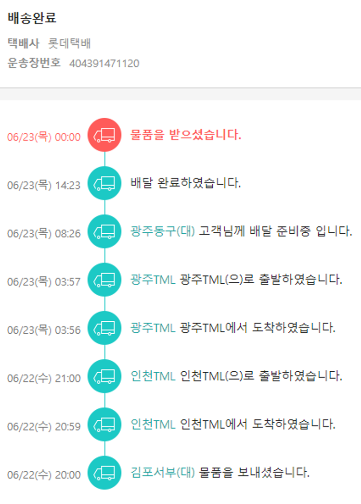The height and width of the screenshot is (504, 361).
Task: Click the red 06/23(목) 00:00 timestamp
Action: click(44, 137)
